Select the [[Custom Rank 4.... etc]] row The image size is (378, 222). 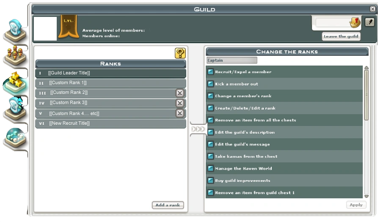coord(110,113)
